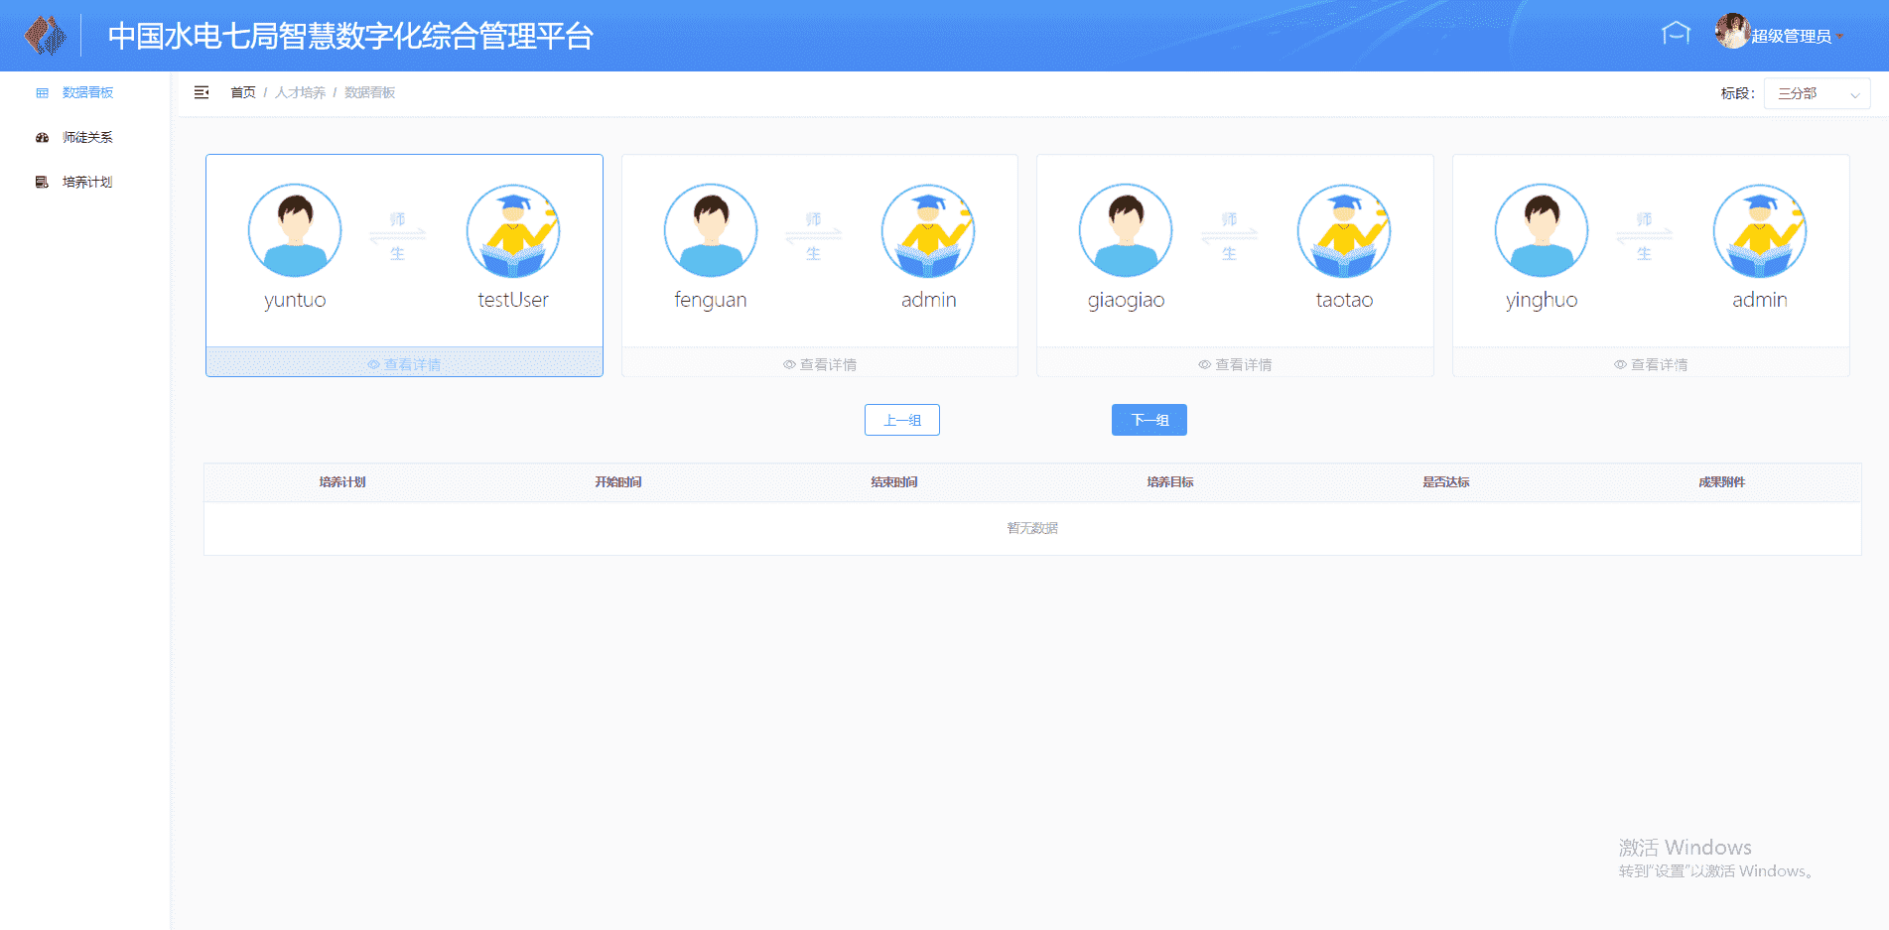The image size is (1889, 930).
Task: Click the 上一组 previous group button
Action: tap(901, 420)
